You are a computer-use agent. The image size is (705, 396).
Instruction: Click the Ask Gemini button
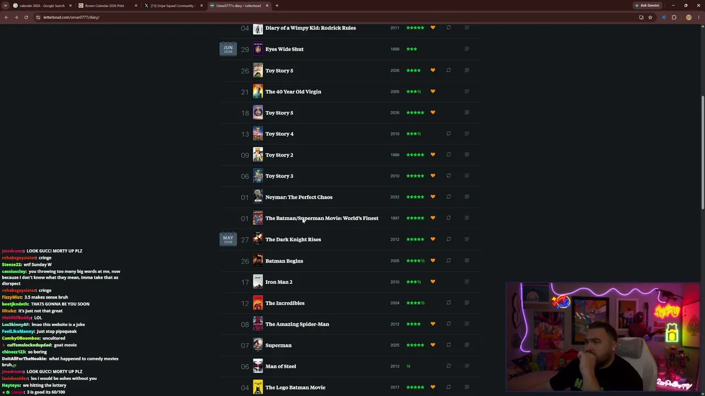tap(647, 5)
